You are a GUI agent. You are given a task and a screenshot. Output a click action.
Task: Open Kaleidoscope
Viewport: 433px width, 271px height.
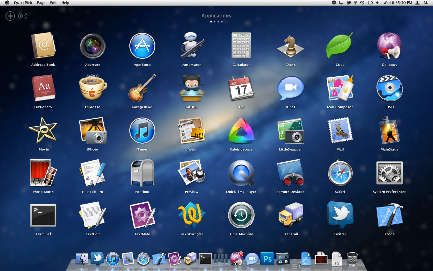pyautogui.click(x=241, y=131)
